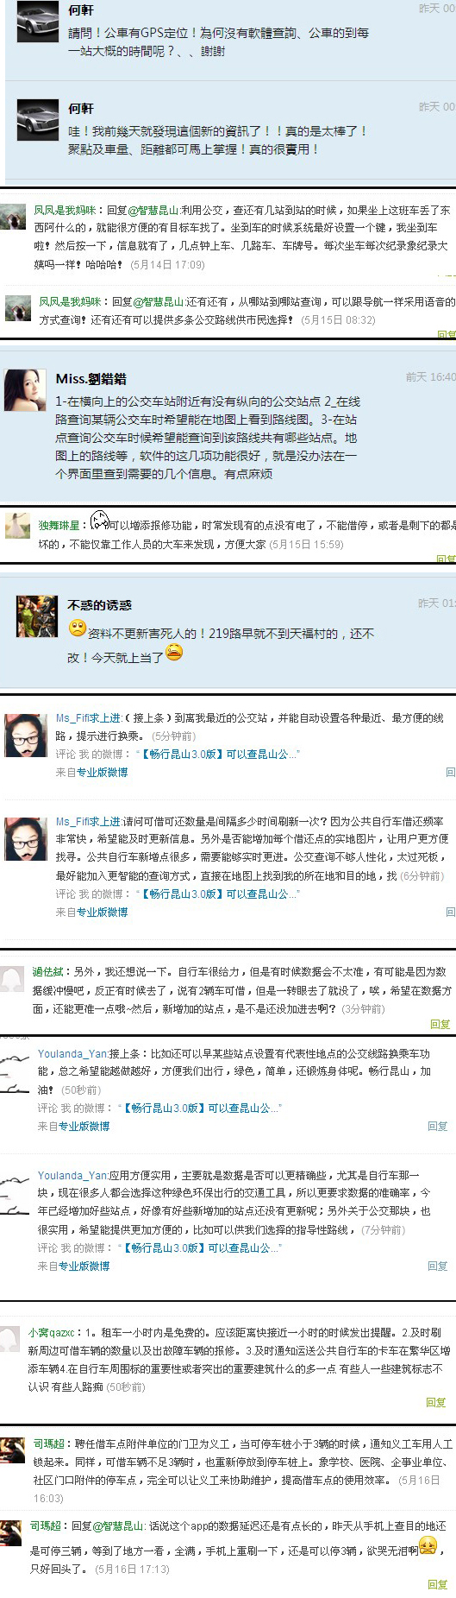Viewport: 456px width, 1598px height.
Task: Click the crying emoji after 今天就上当了
Action: (174, 653)
